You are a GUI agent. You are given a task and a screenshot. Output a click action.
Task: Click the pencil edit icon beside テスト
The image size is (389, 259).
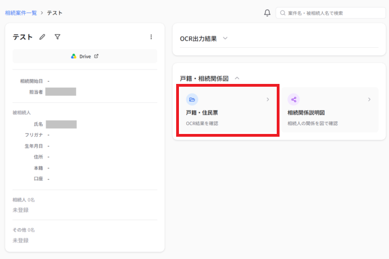click(42, 37)
